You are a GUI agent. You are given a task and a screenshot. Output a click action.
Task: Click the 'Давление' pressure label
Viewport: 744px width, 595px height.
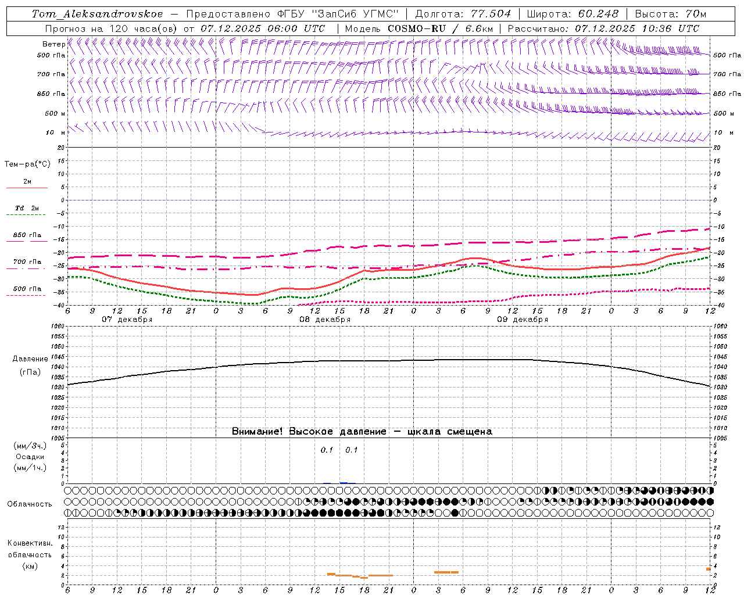coord(30,359)
